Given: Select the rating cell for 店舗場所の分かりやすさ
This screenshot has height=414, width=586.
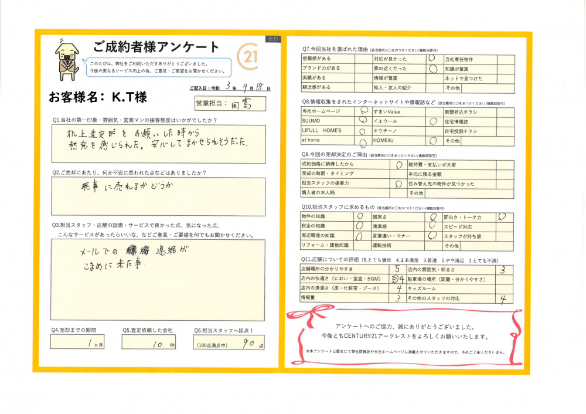Looking at the screenshot, I should click(x=398, y=270).
